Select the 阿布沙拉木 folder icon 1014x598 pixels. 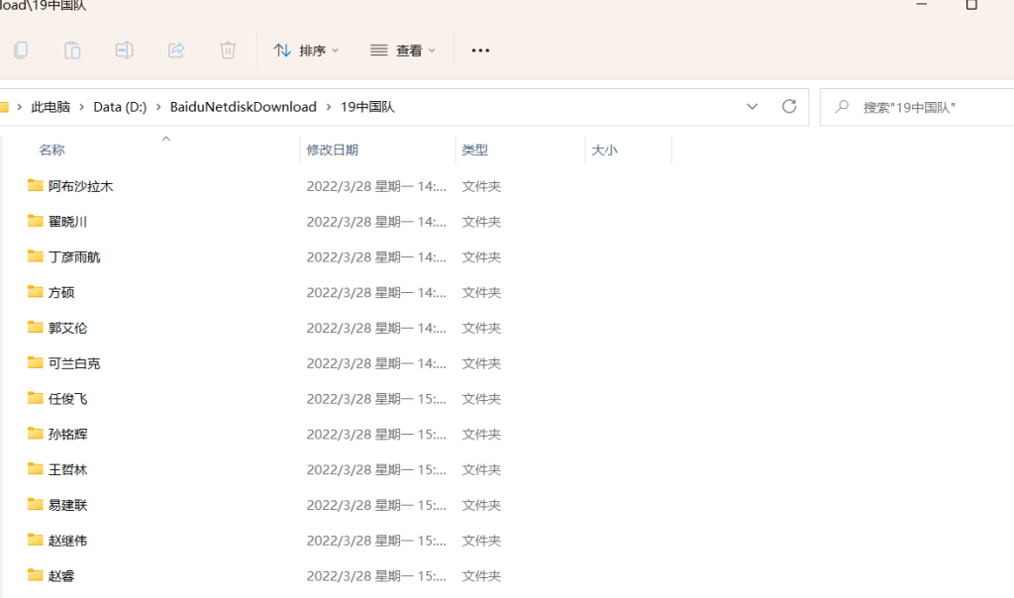35,185
